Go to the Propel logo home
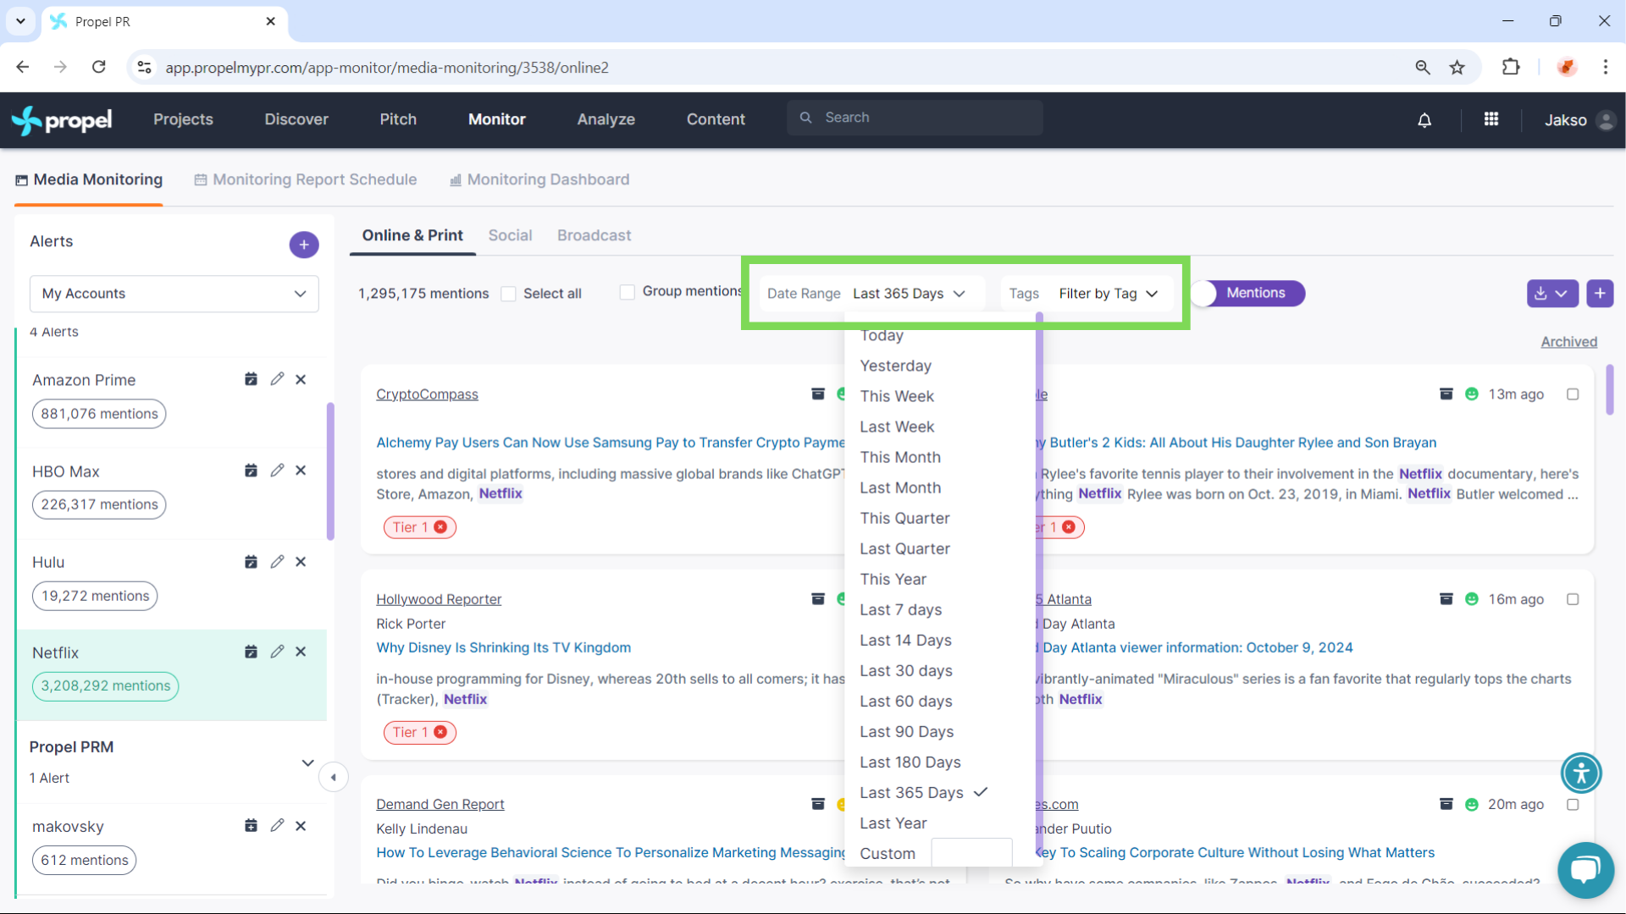The image size is (1626, 914). point(62,120)
